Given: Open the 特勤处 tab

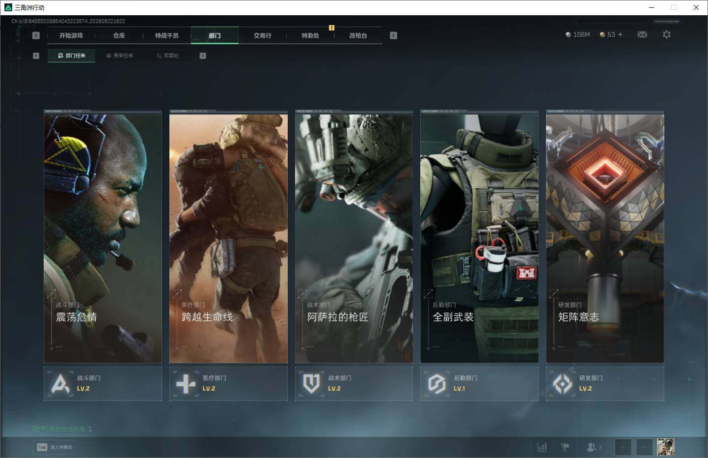Looking at the screenshot, I should click(x=310, y=35).
